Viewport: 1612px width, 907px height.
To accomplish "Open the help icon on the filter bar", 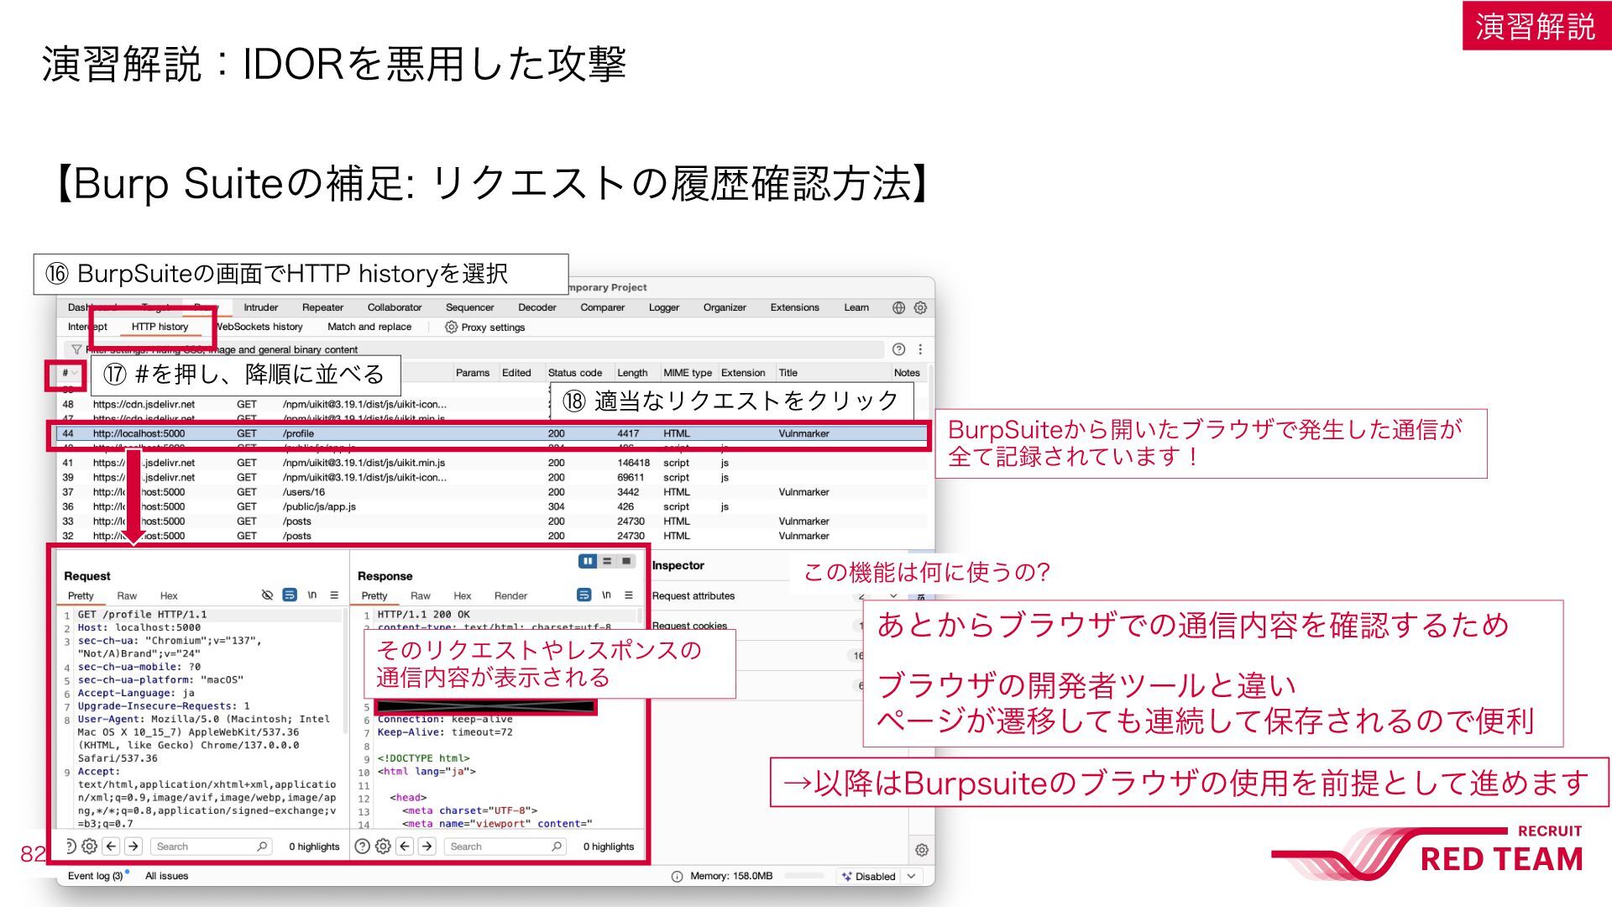I will (x=898, y=349).
